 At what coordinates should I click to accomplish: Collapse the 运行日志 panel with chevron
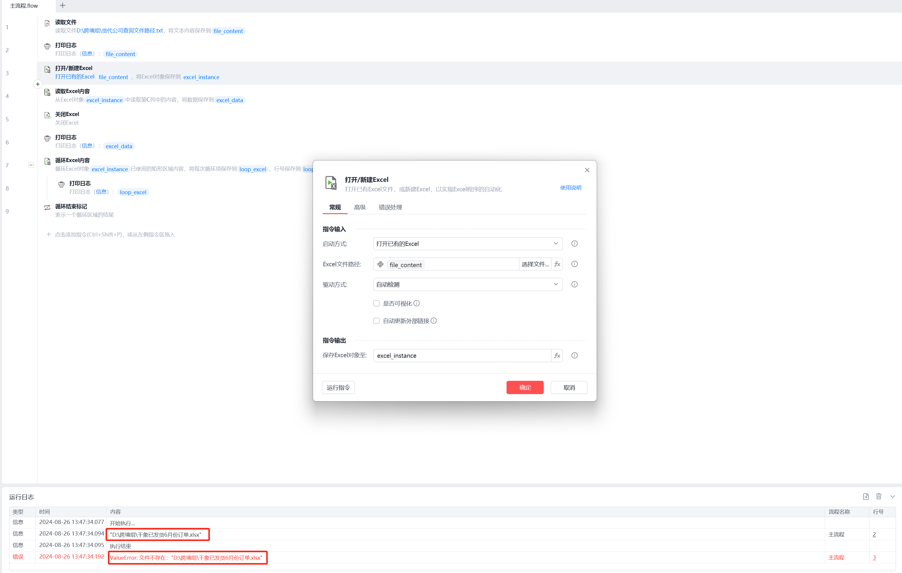(x=892, y=497)
